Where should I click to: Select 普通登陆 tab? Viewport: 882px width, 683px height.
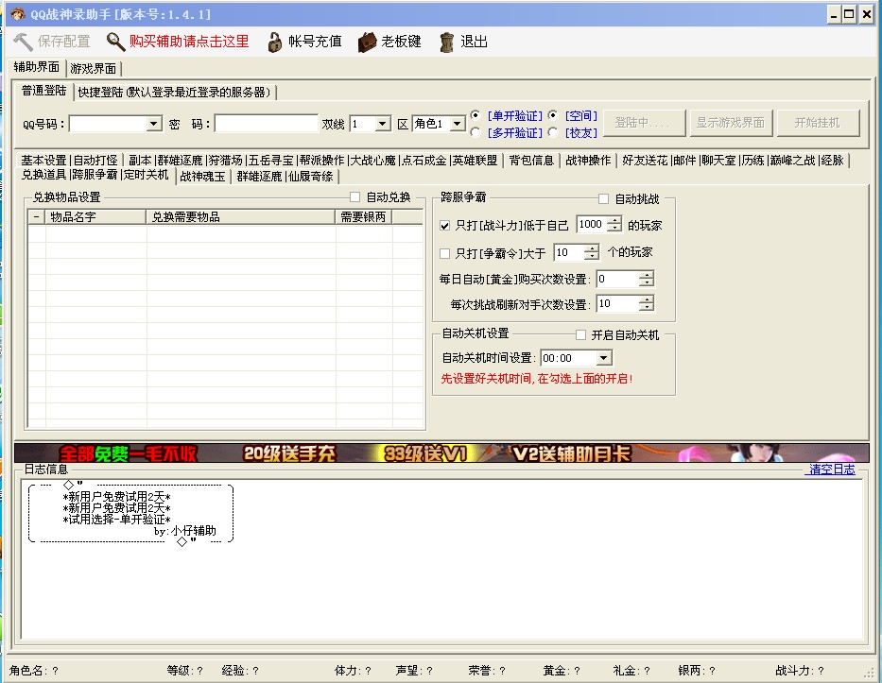point(43,91)
